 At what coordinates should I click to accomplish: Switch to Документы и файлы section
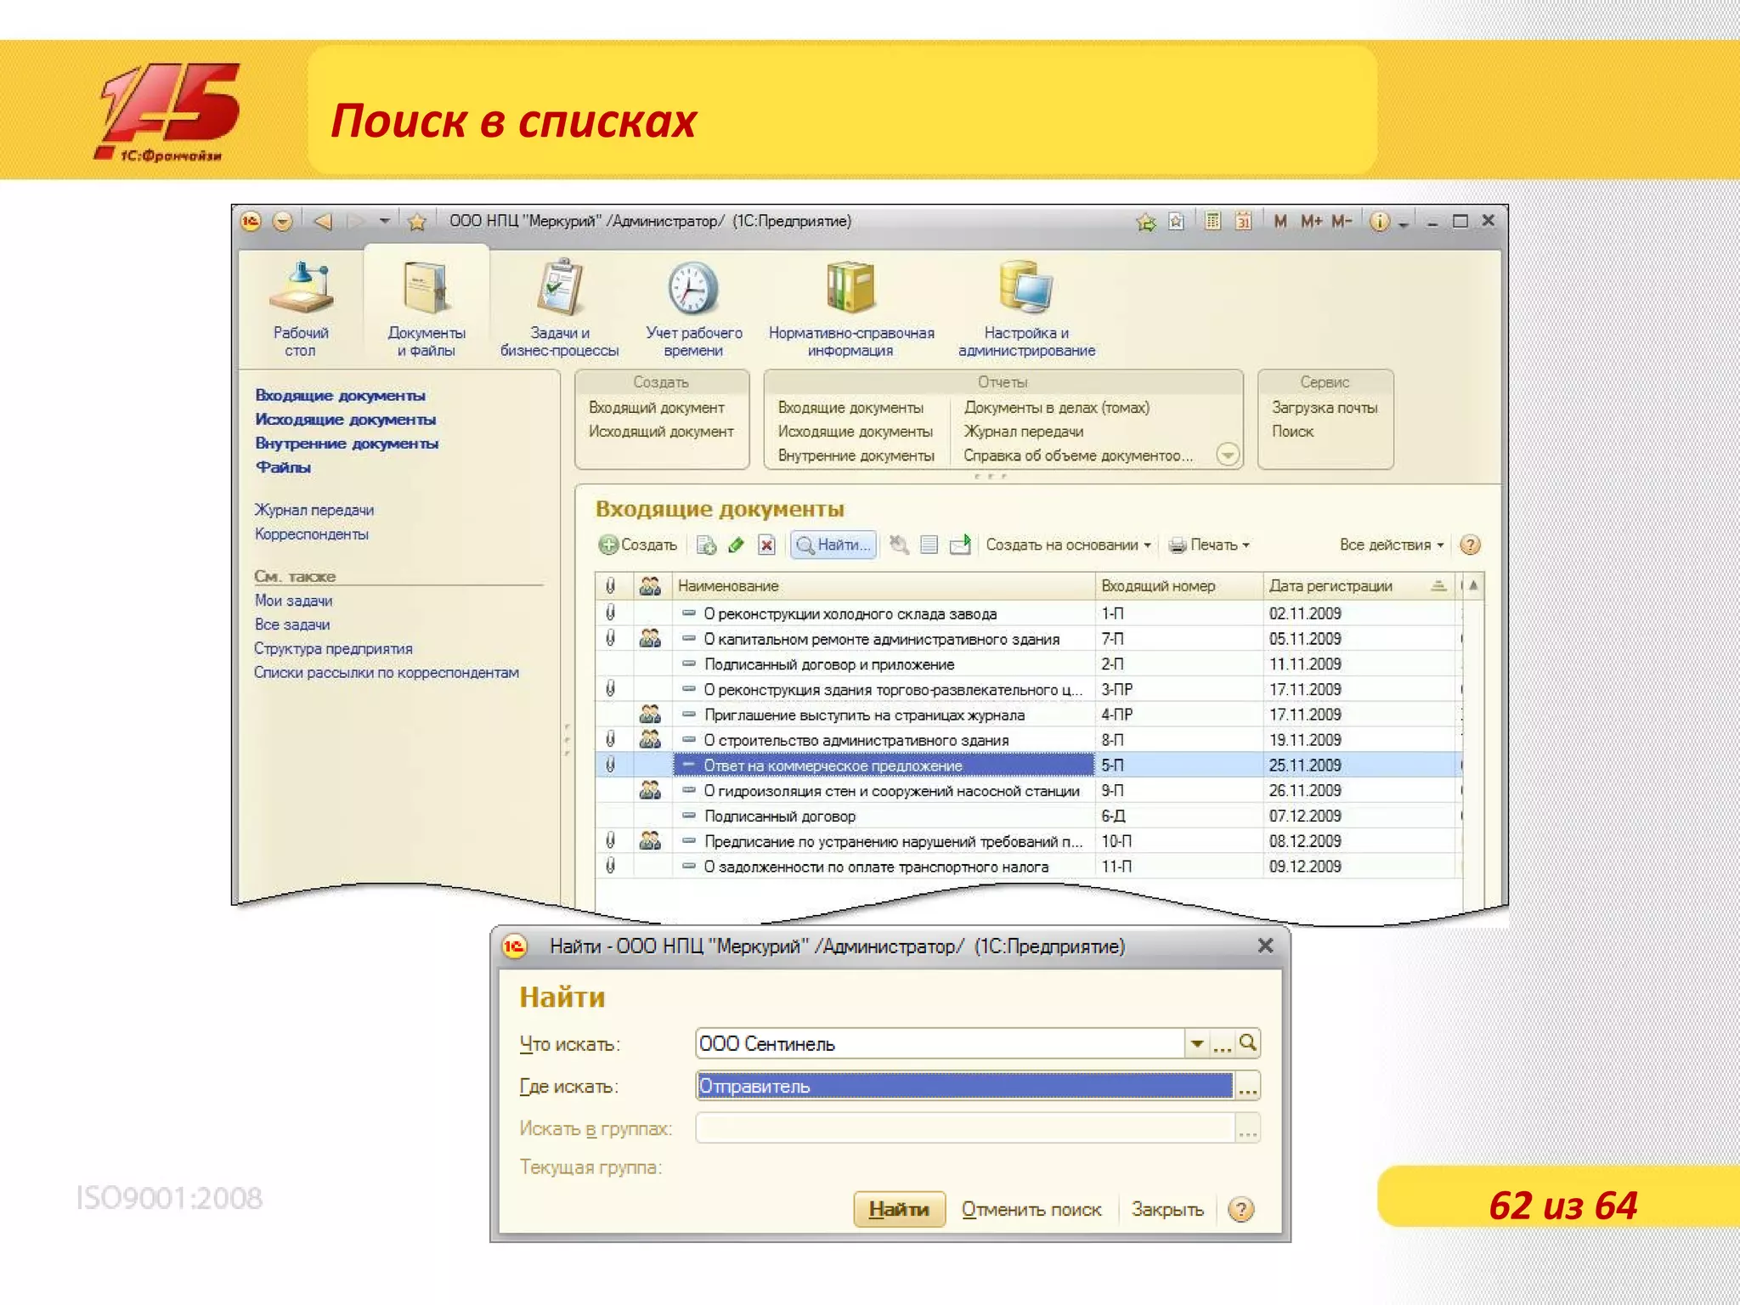point(427,308)
